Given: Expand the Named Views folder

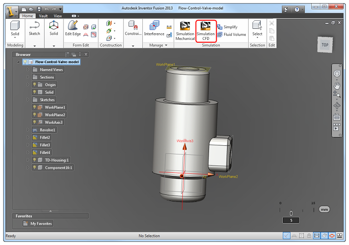Looking at the screenshot, I should (28, 70).
